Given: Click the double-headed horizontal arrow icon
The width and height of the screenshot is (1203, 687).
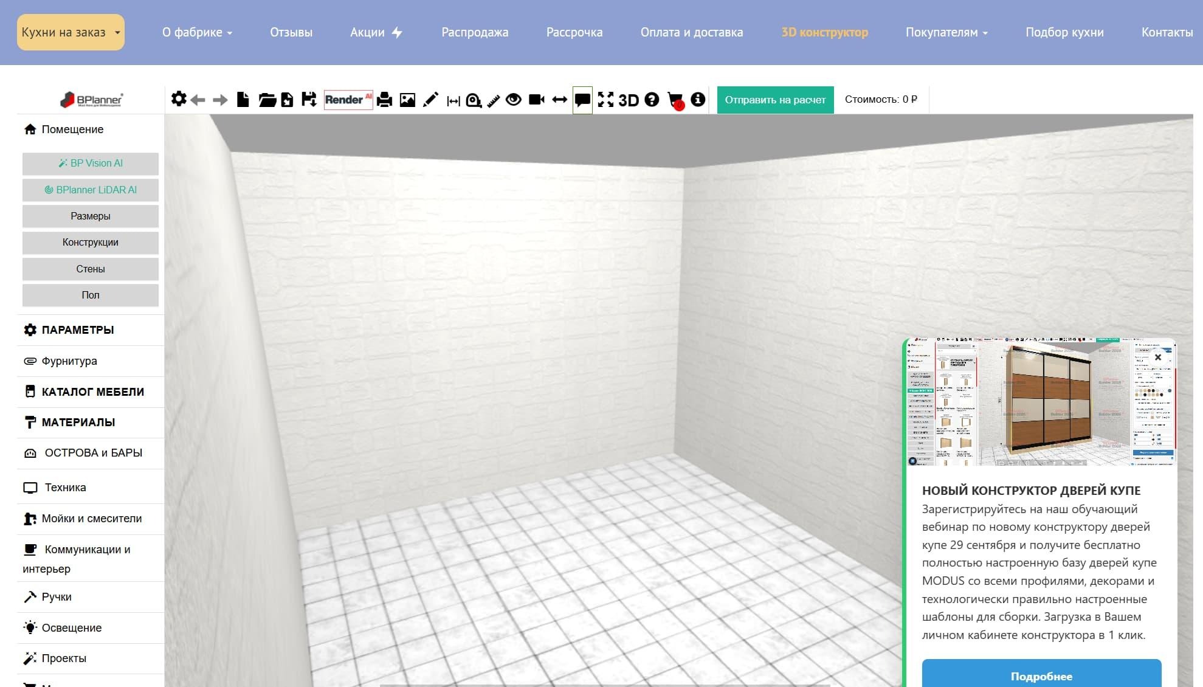Looking at the screenshot, I should [x=559, y=100].
